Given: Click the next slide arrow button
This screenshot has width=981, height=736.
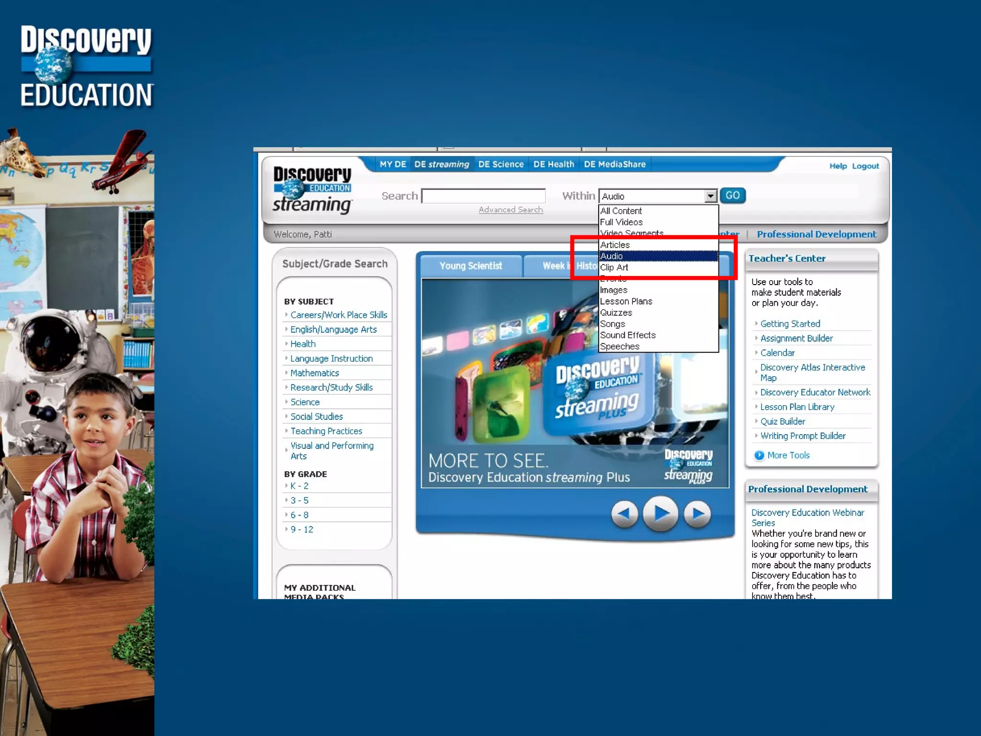Looking at the screenshot, I should [x=697, y=514].
